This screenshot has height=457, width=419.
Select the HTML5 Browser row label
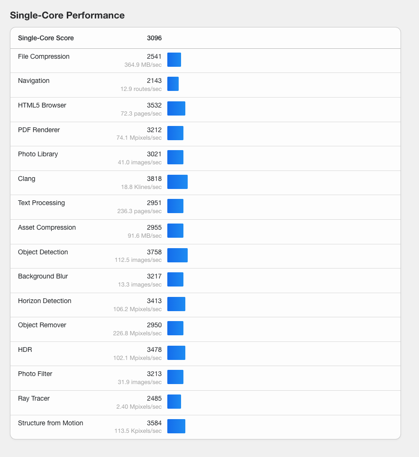click(x=42, y=105)
